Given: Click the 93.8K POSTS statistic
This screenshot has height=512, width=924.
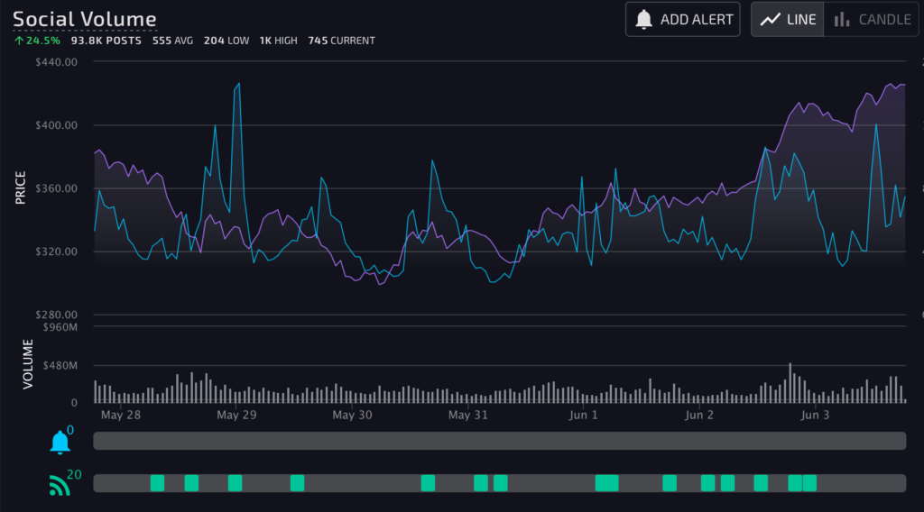Looking at the screenshot, I should click(106, 41).
